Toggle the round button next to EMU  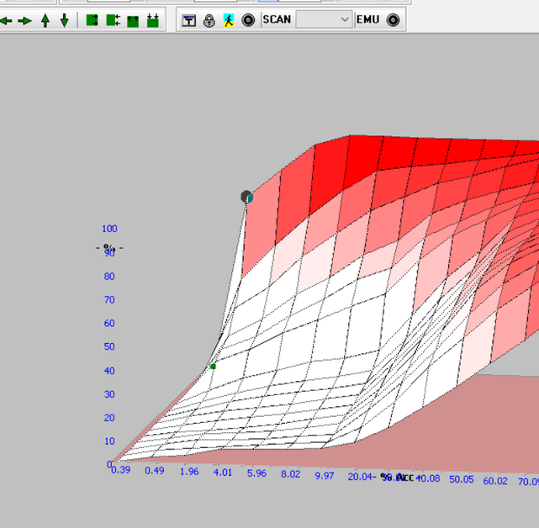pos(393,19)
